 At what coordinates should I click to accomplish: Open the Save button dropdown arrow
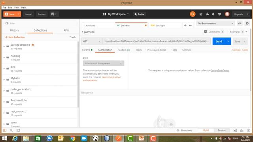(x=245, y=41)
